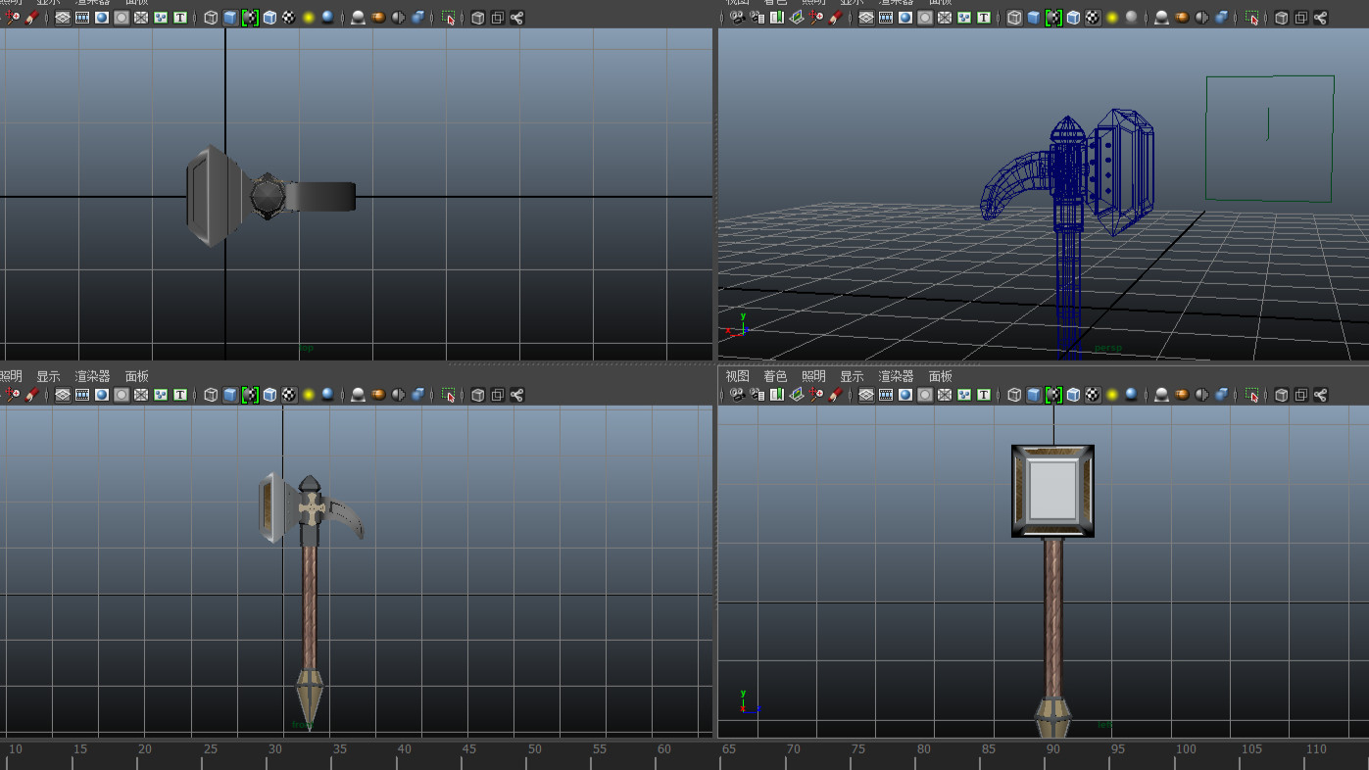Click the Safe Title 'T' button in top view toolbar
The image size is (1369, 770).
pos(180,18)
